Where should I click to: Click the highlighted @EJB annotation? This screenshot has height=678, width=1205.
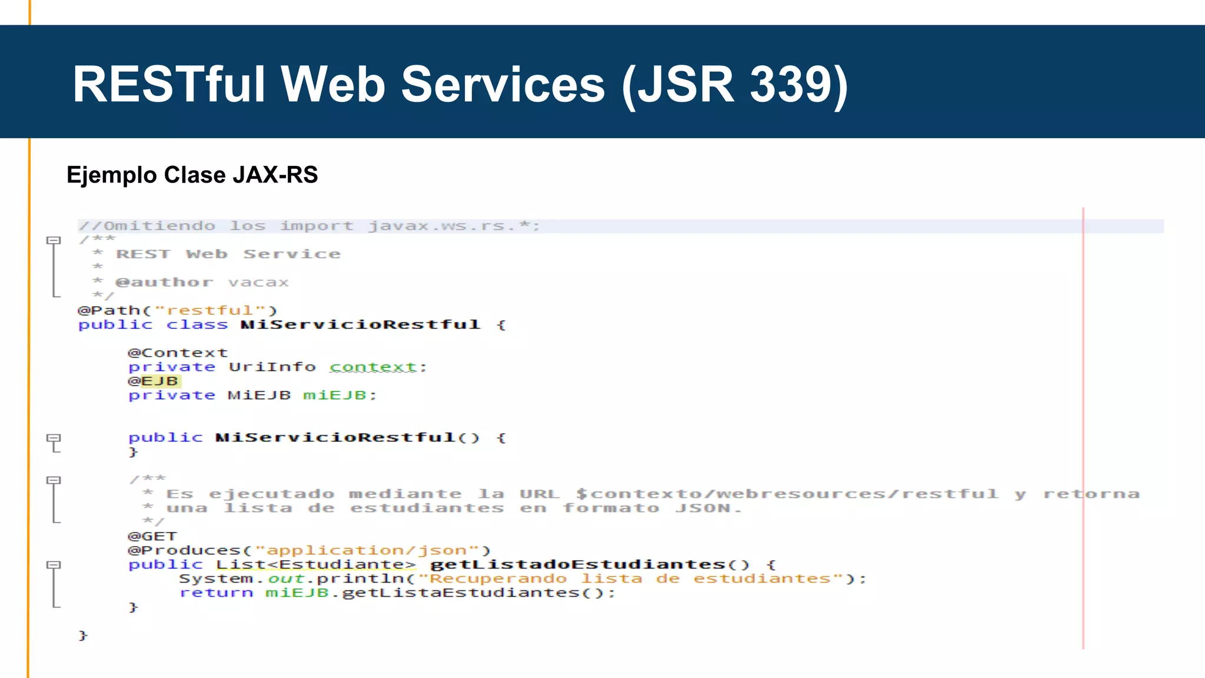(154, 381)
